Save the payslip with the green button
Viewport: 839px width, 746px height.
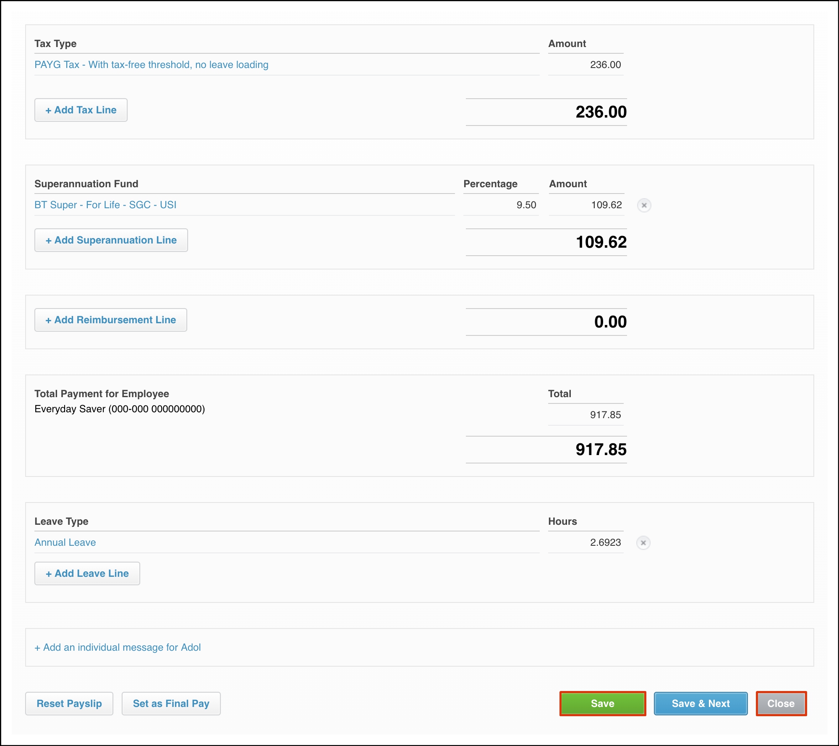pos(602,704)
